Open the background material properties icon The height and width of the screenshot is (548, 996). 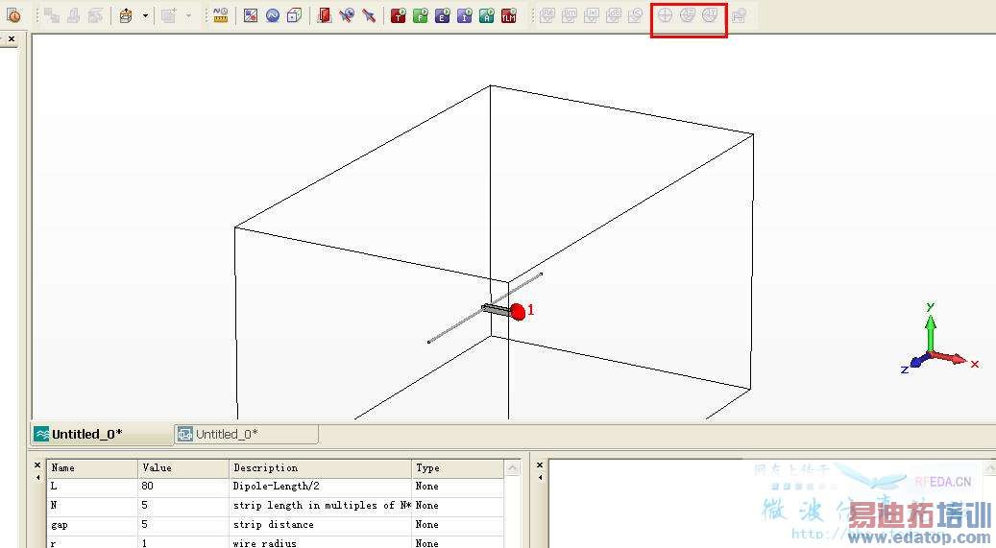coord(251,15)
